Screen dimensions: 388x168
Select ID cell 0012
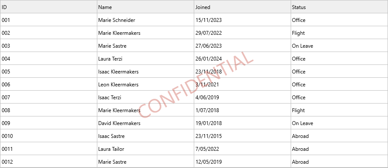pos(49,162)
